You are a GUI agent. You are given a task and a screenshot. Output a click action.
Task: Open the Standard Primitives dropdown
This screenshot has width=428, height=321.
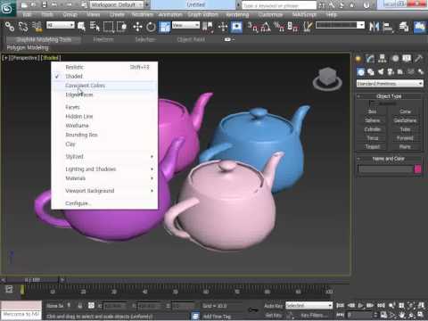(x=390, y=84)
